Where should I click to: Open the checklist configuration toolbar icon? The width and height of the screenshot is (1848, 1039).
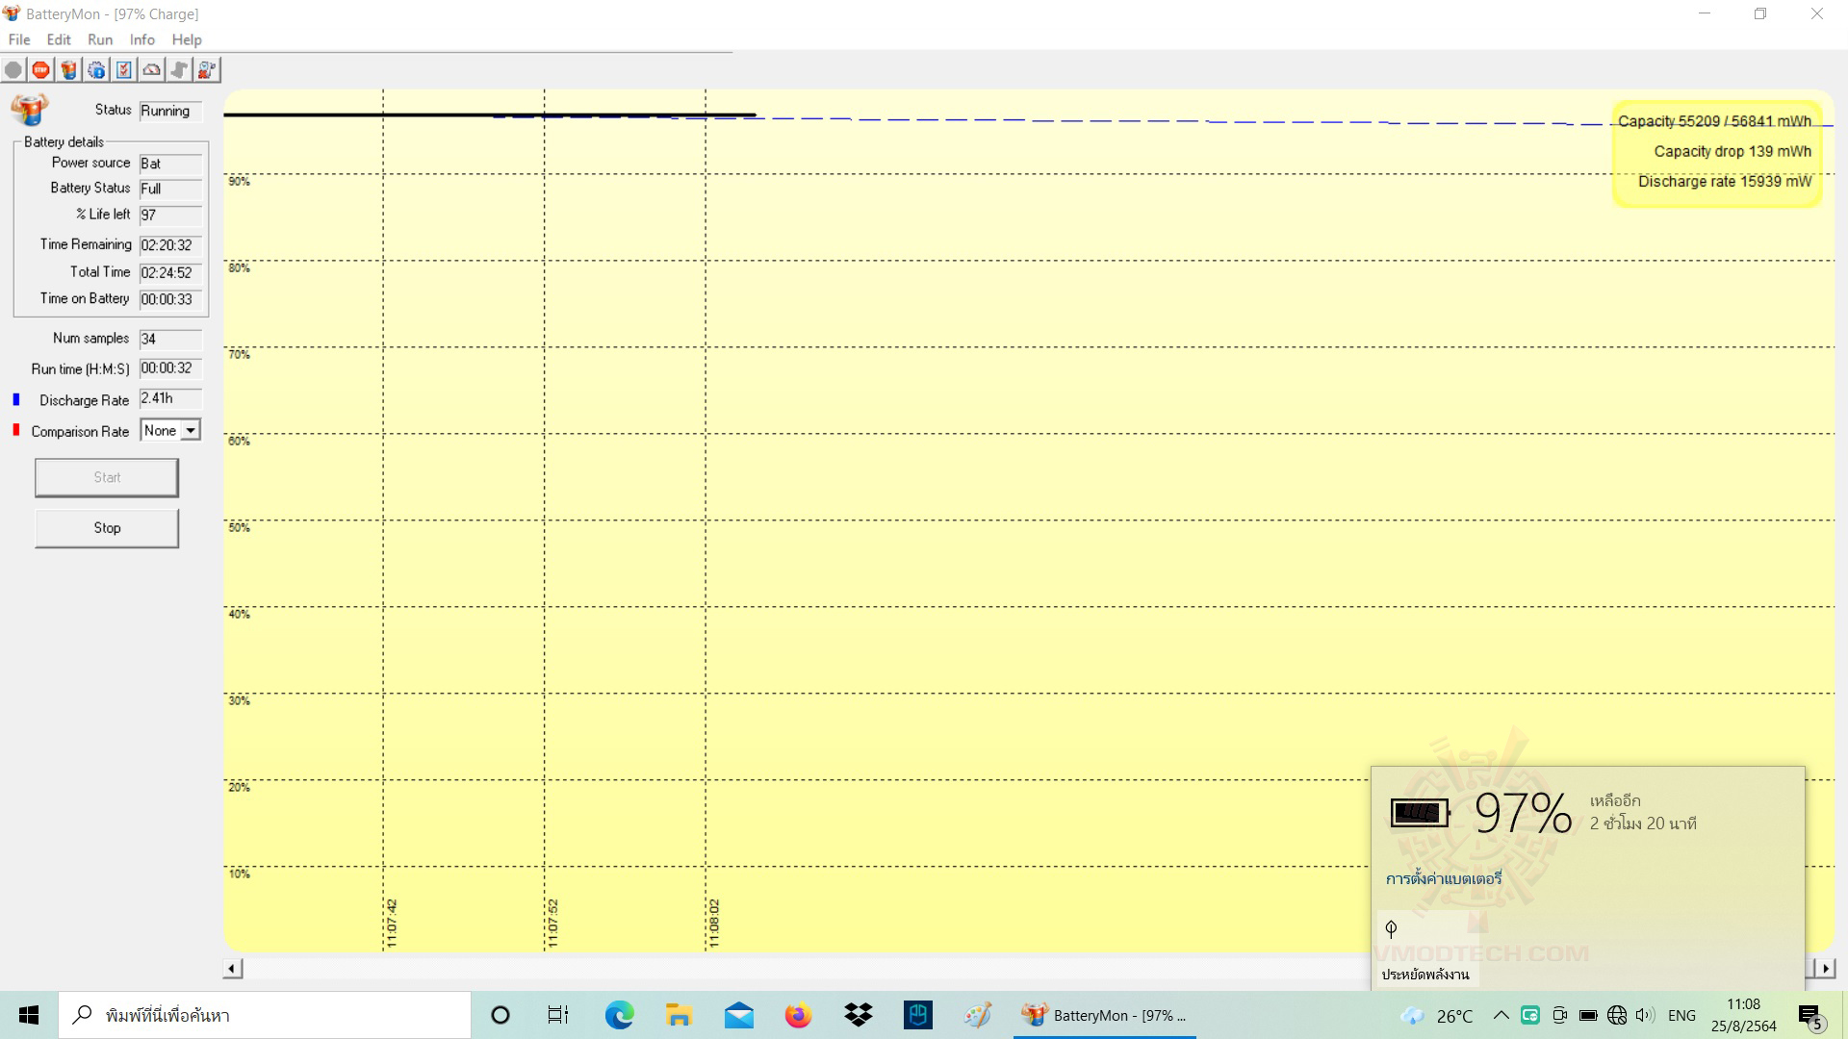124,70
